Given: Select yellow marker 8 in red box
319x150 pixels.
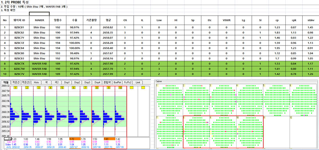Looking at the screenshot, I should tap(97, 88).
